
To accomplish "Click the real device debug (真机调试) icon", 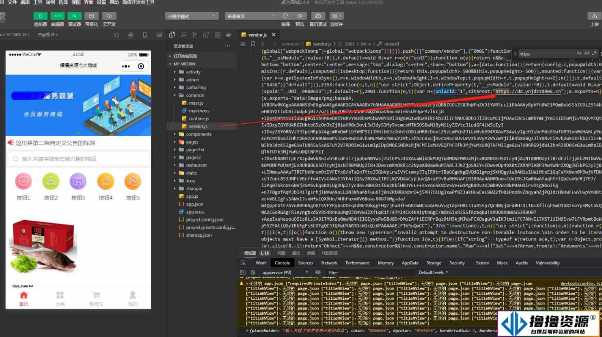I will [x=318, y=16].
